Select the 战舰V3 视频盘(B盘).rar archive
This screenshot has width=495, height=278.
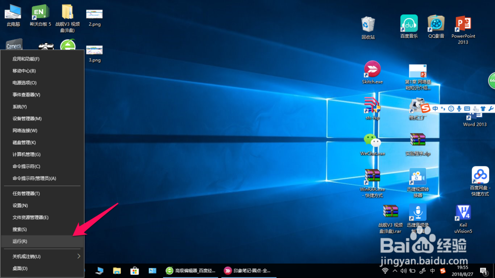tap(391, 219)
